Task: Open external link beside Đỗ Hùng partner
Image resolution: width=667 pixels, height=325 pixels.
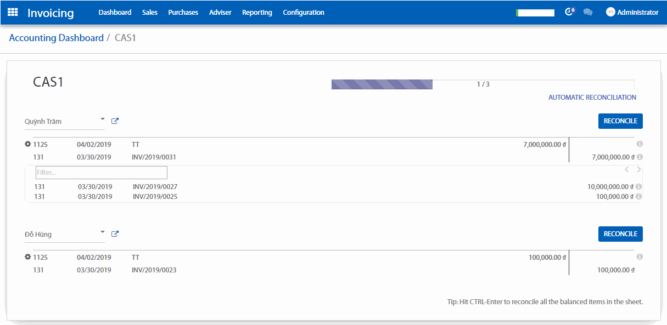Action: click(115, 234)
